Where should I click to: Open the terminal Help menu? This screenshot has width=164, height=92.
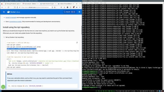point(105,3)
